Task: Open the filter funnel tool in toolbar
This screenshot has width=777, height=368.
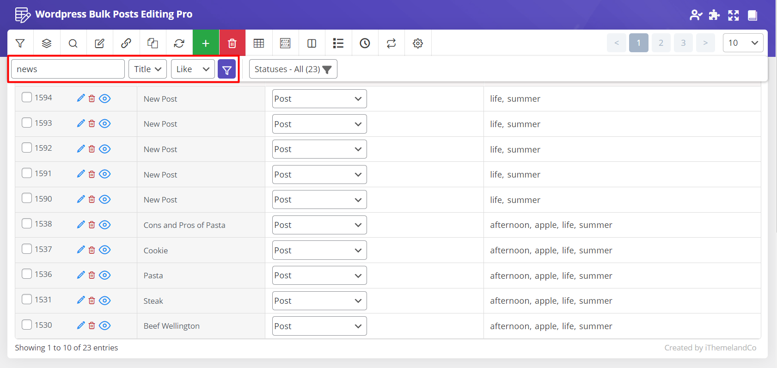Action: click(20, 43)
